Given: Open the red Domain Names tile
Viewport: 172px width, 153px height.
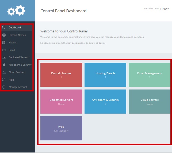Looking at the screenshot, I should pos(61,75).
